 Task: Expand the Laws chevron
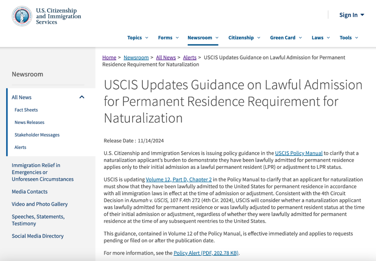[328, 38]
